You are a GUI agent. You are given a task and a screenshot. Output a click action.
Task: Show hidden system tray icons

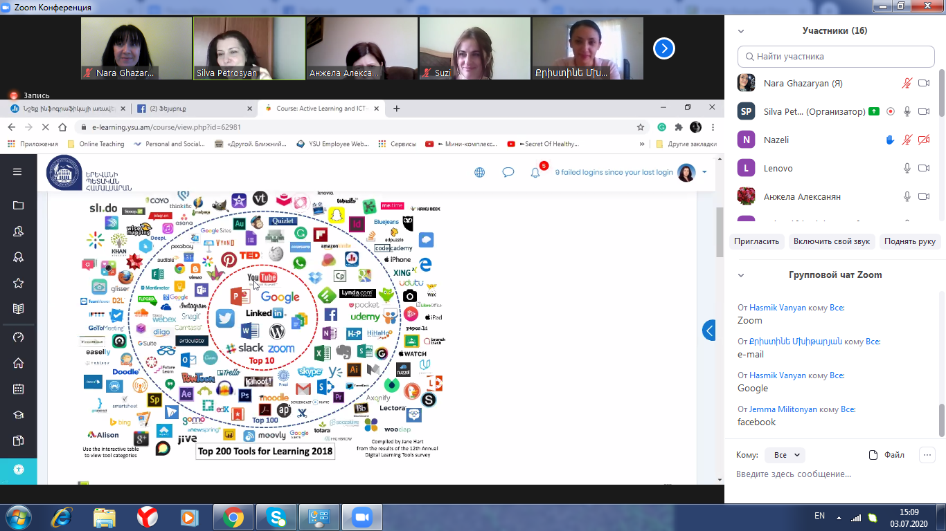[x=839, y=516]
